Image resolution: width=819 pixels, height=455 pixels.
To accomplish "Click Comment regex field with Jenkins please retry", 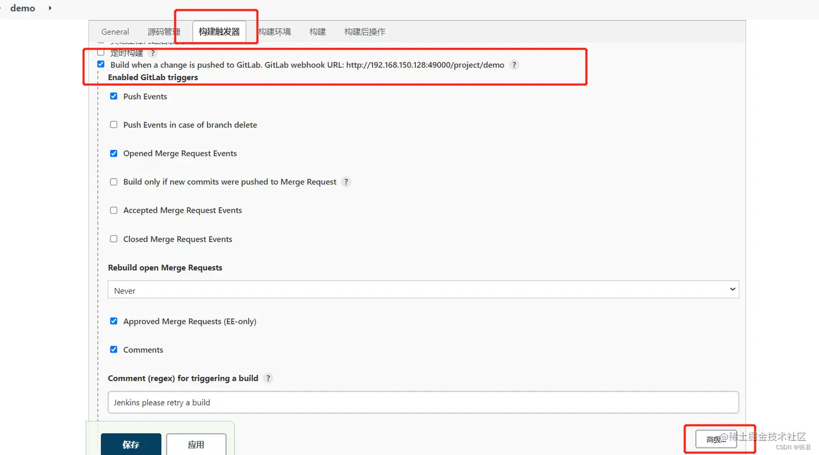I will [423, 403].
